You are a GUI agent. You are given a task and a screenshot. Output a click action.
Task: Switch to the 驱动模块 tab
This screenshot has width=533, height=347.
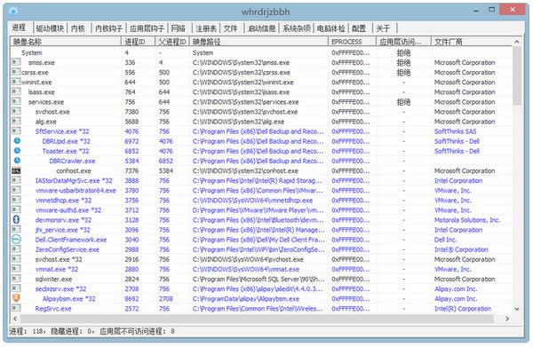[50, 28]
